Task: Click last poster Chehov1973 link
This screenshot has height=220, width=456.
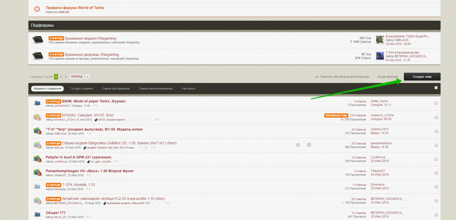Action: pyautogui.click(x=380, y=129)
